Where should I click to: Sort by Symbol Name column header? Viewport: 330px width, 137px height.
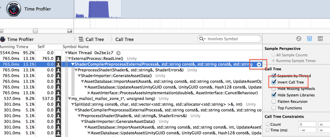pyautogui.click(x=76, y=47)
